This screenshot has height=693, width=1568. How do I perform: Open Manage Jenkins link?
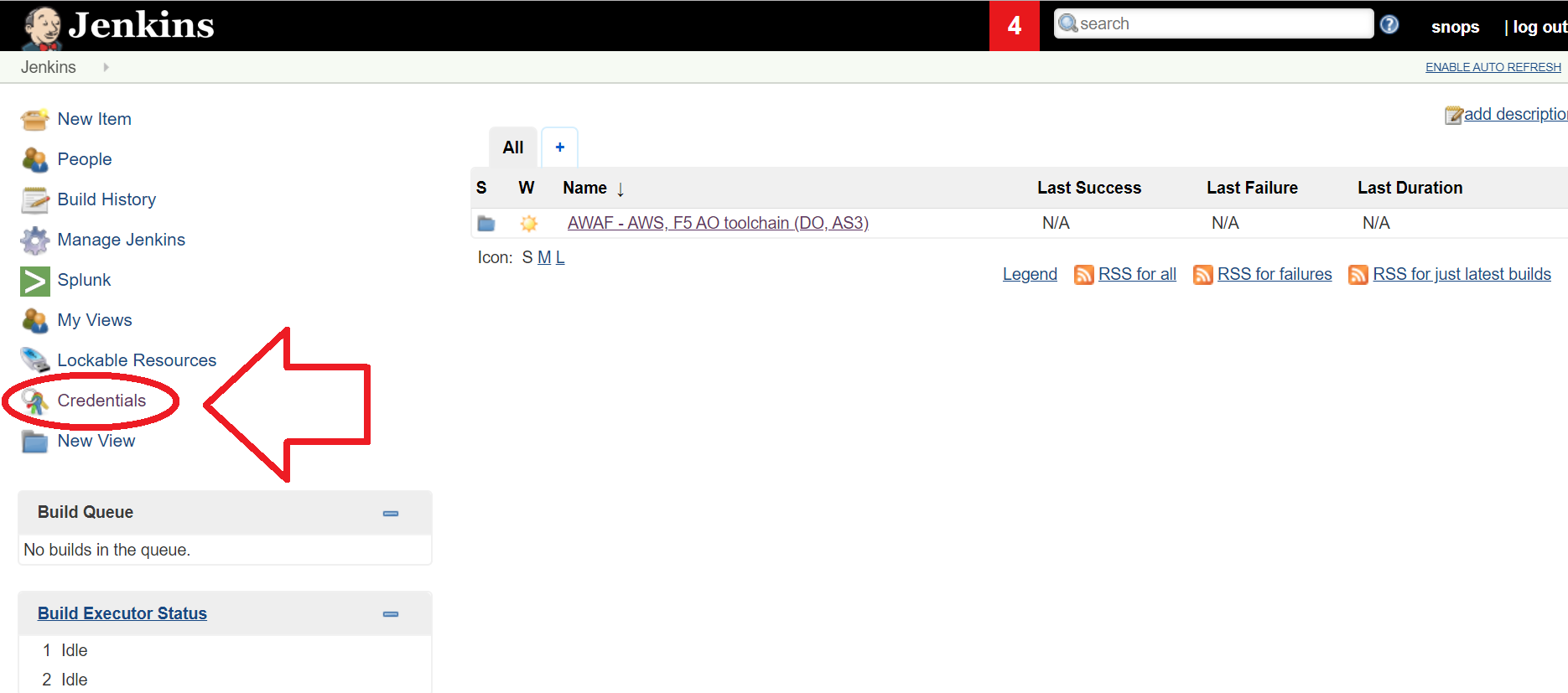click(x=122, y=240)
